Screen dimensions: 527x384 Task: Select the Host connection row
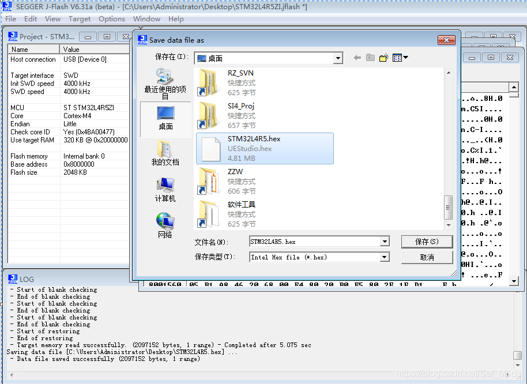69,59
